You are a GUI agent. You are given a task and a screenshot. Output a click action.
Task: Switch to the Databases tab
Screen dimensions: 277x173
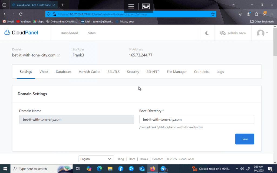click(64, 72)
